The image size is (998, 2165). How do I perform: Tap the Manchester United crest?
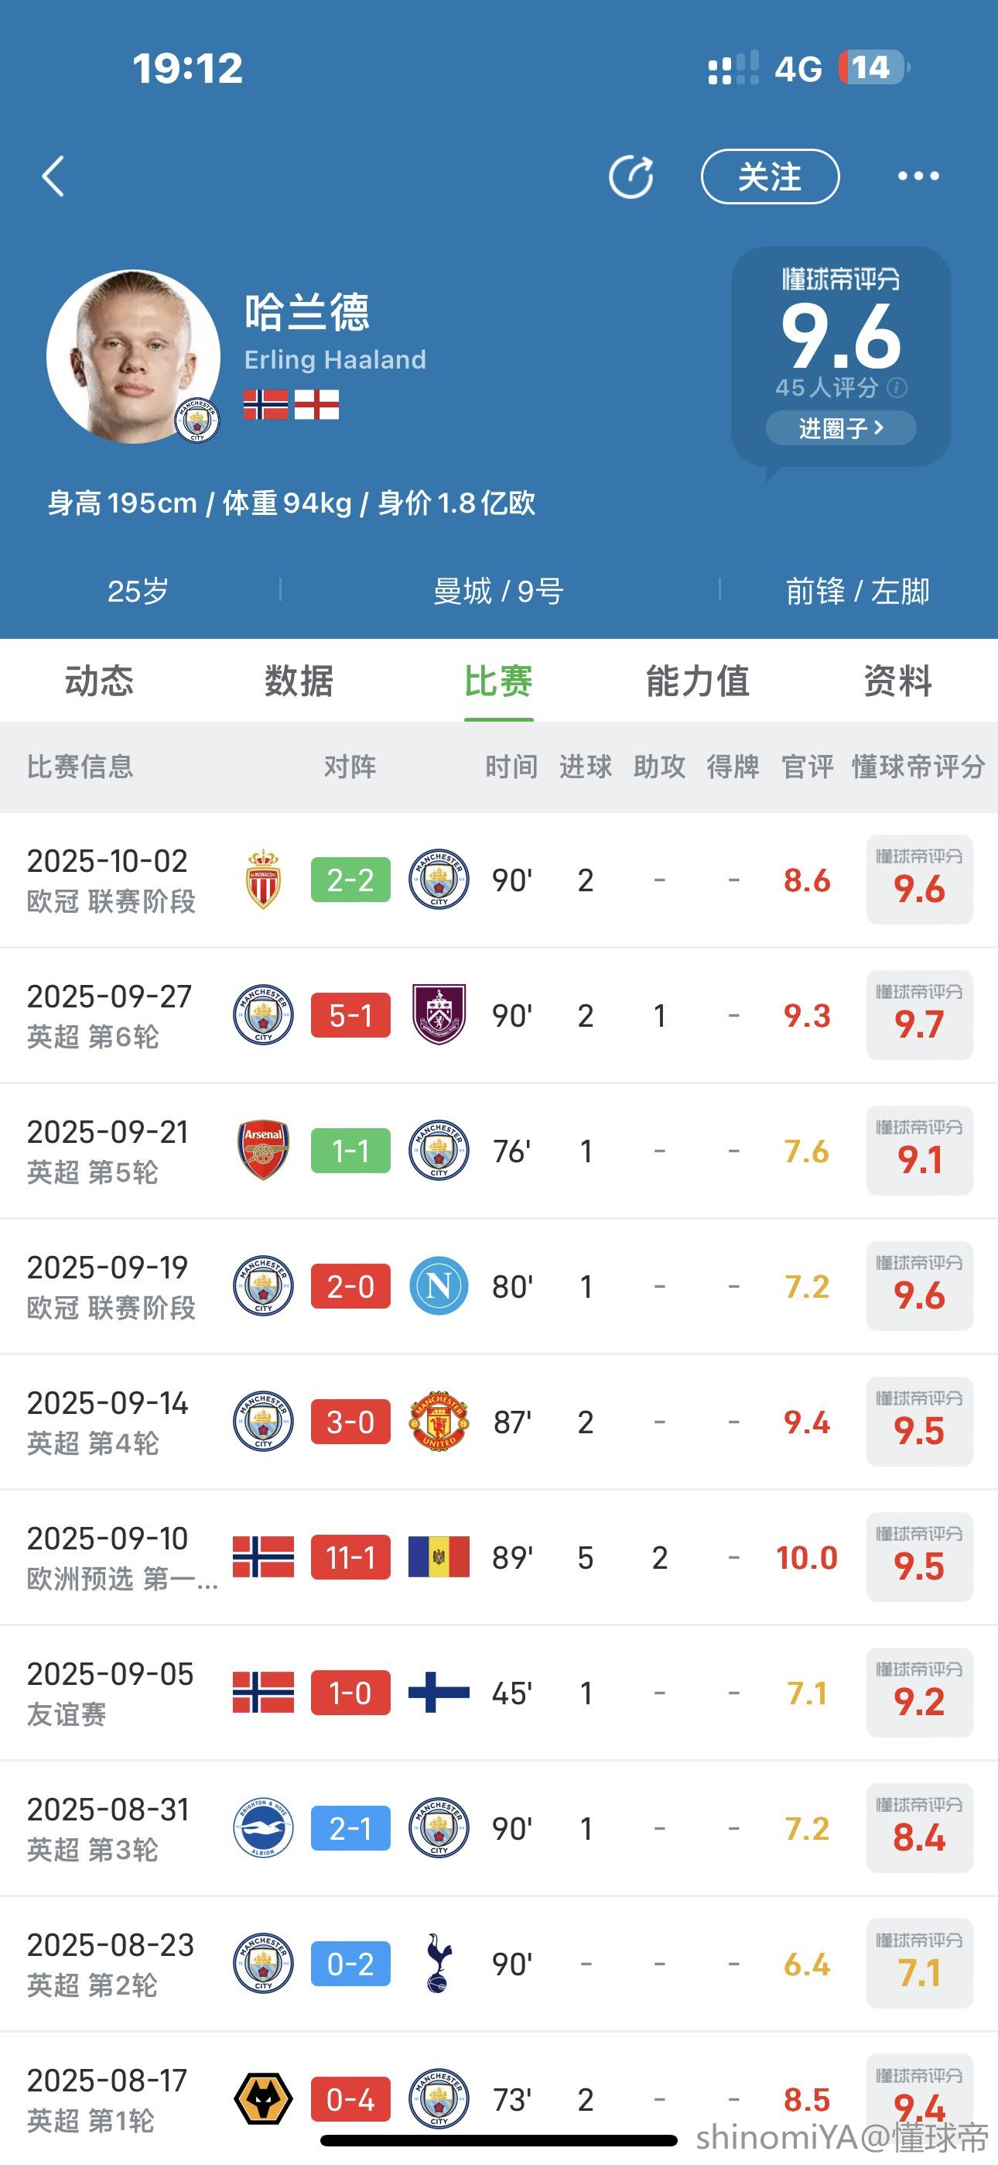439,1422
